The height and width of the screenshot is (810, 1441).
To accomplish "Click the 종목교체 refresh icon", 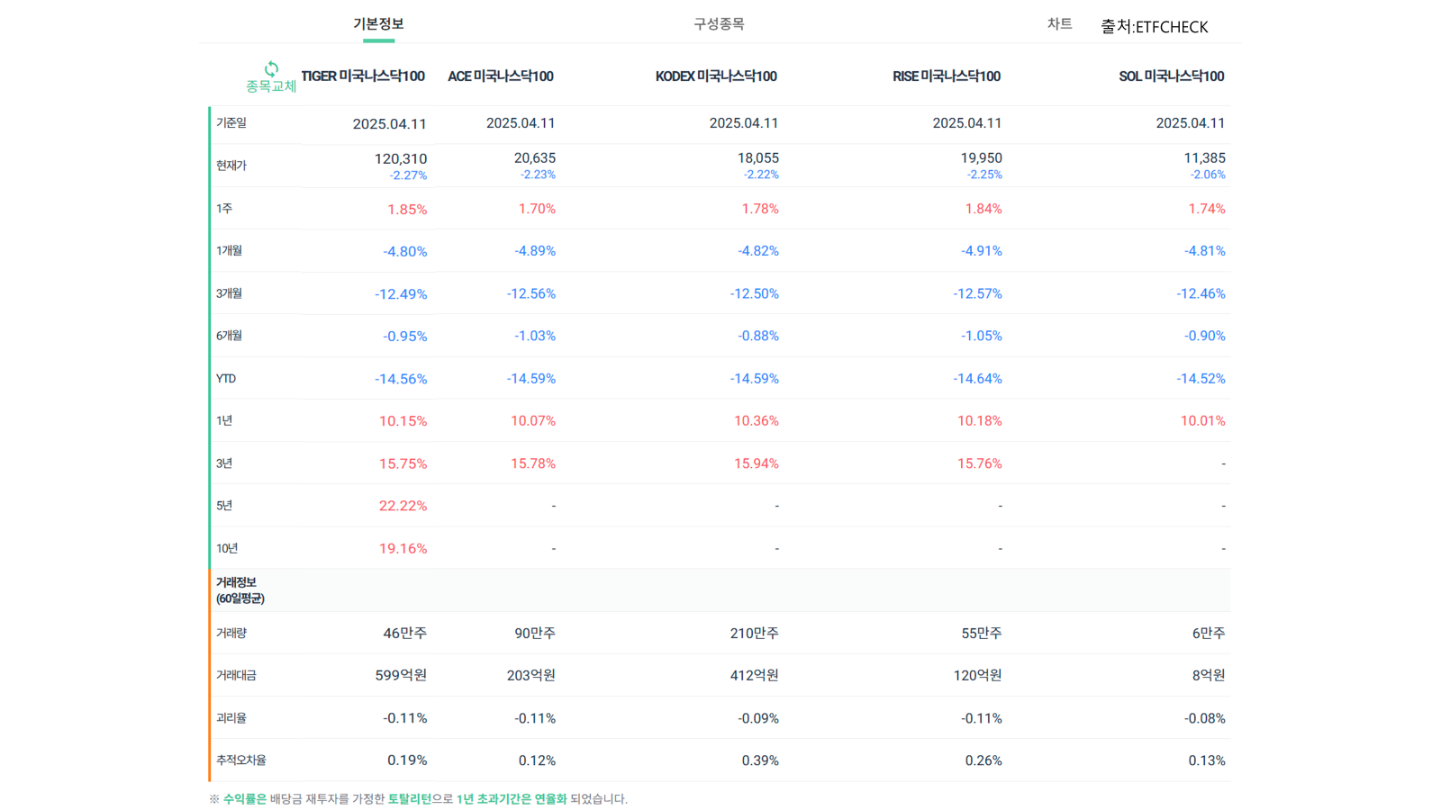I will 271,68.
